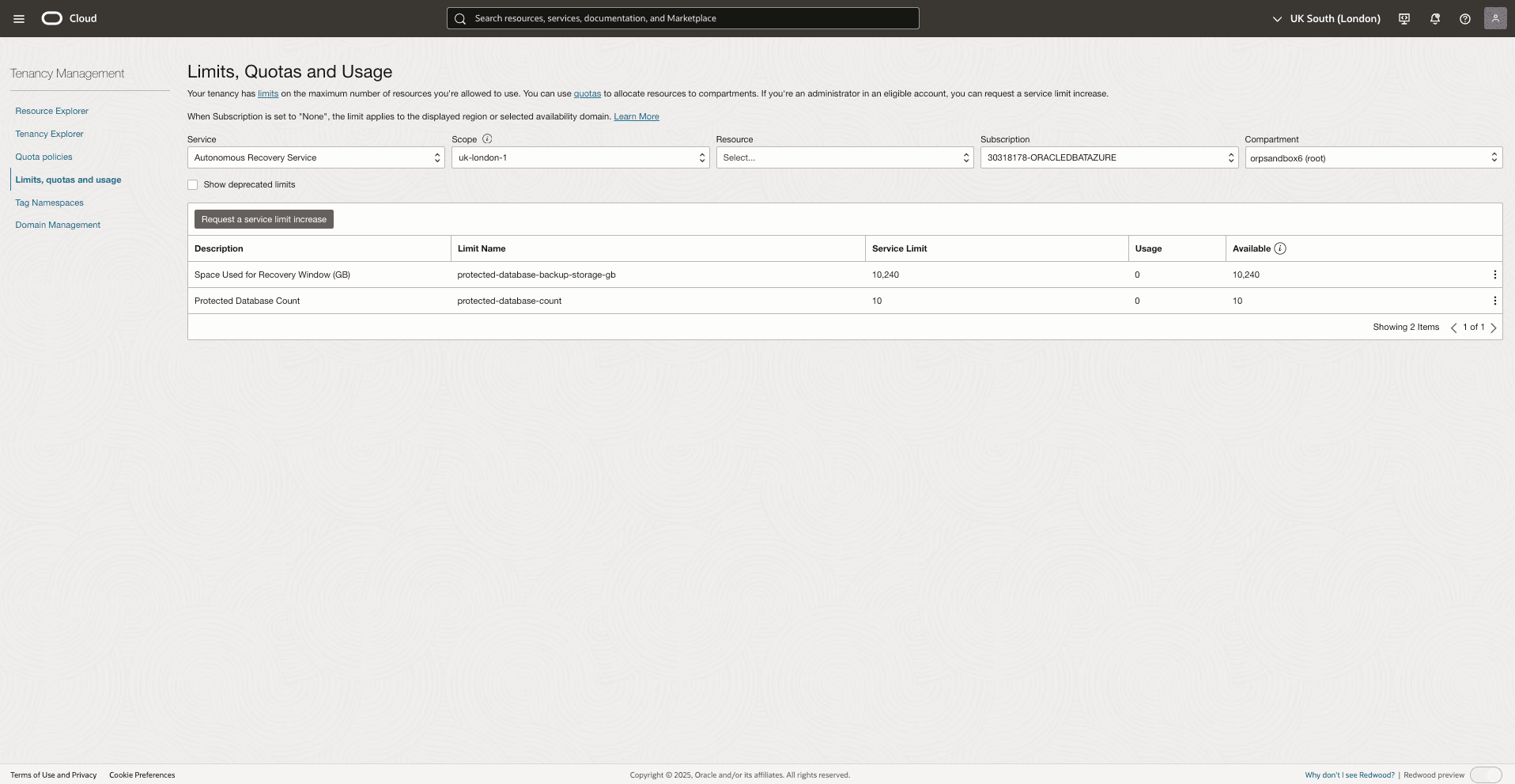Open actions menu for Space Used row
This screenshot has width=1515, height=784.
(x=1494, y=275)
